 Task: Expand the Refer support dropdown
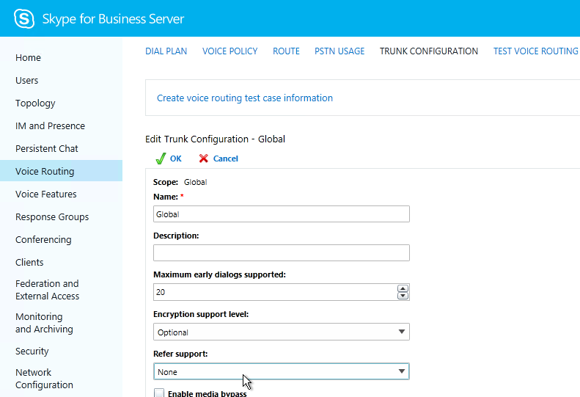point(401,371)
